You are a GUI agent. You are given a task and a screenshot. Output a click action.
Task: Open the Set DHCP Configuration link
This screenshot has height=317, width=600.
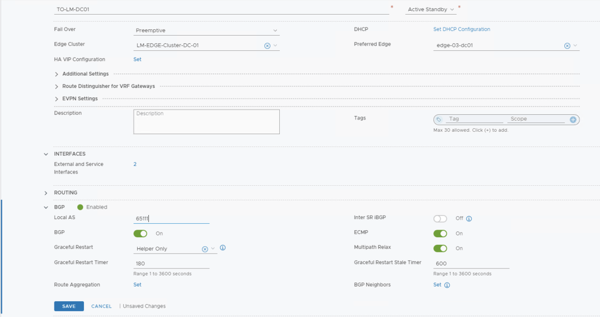point(461,29)
